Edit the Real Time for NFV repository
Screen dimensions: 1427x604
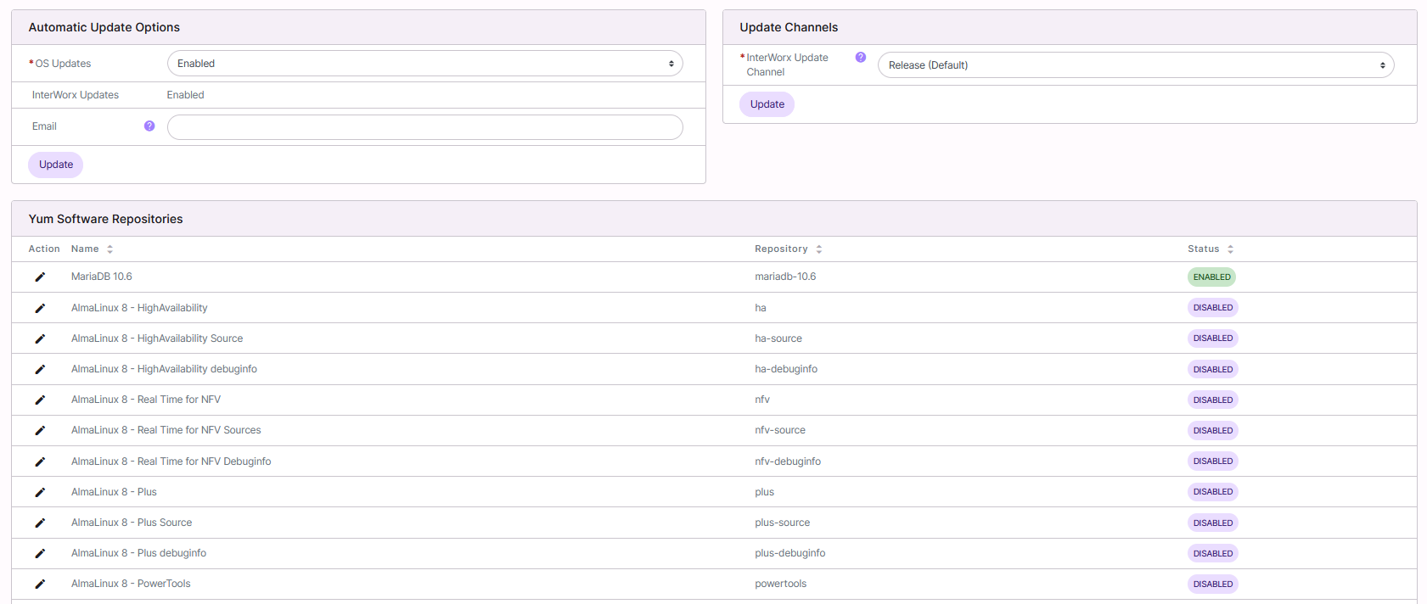tap(40, 400)
